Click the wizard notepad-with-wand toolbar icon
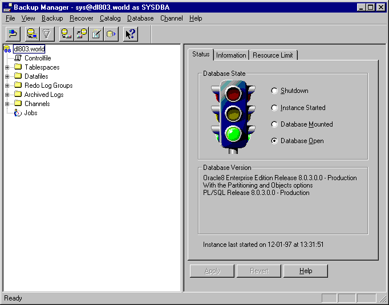The width and height of the screenshot is (389, 305). 96,34
